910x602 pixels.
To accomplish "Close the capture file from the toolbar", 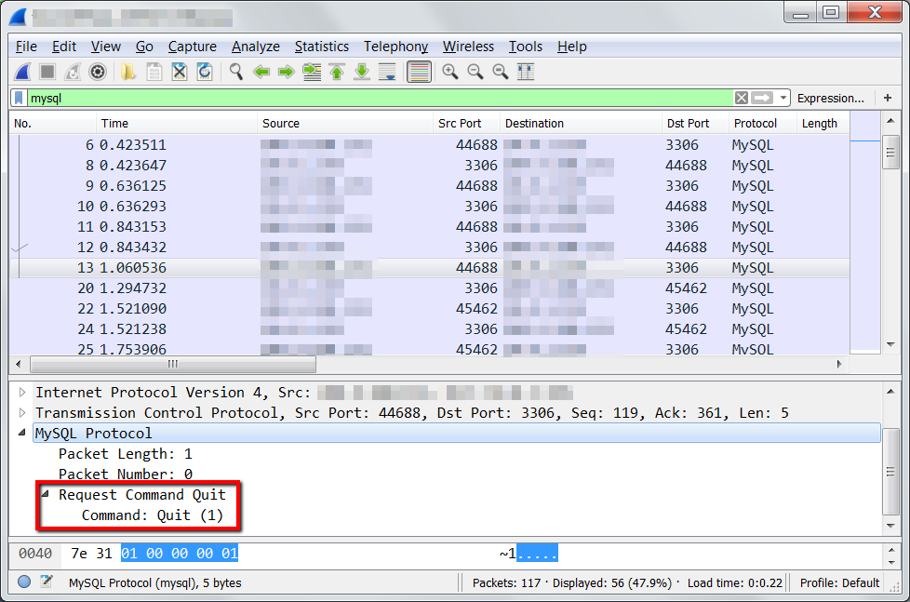I will (x=180, y=72).
